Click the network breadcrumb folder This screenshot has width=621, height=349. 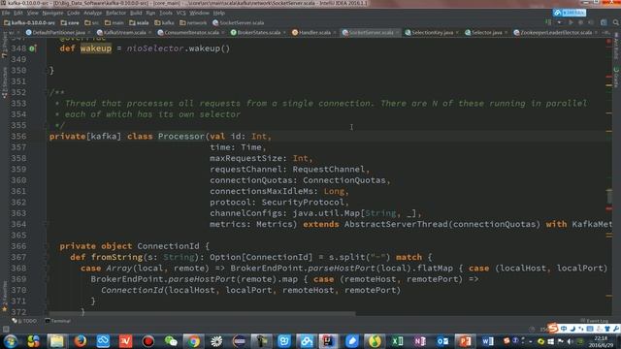(193, 23)
